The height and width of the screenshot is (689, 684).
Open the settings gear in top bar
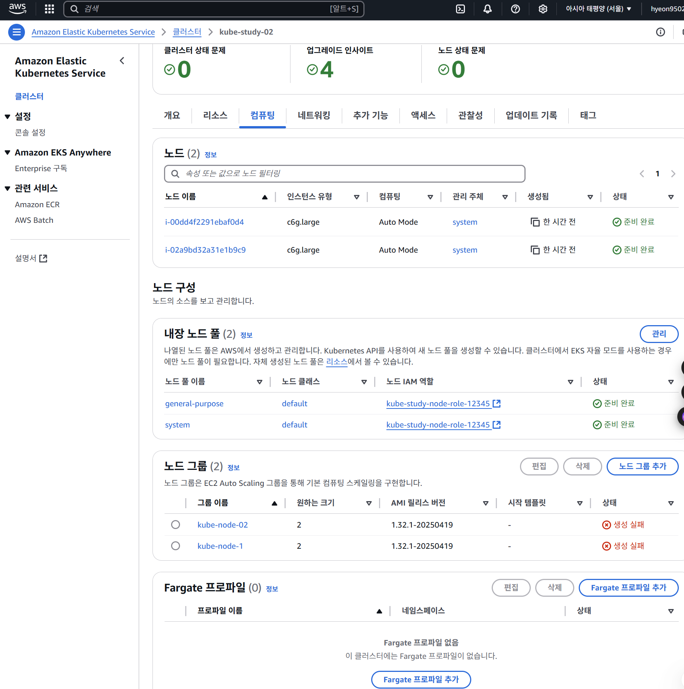[x=543, y=9]
